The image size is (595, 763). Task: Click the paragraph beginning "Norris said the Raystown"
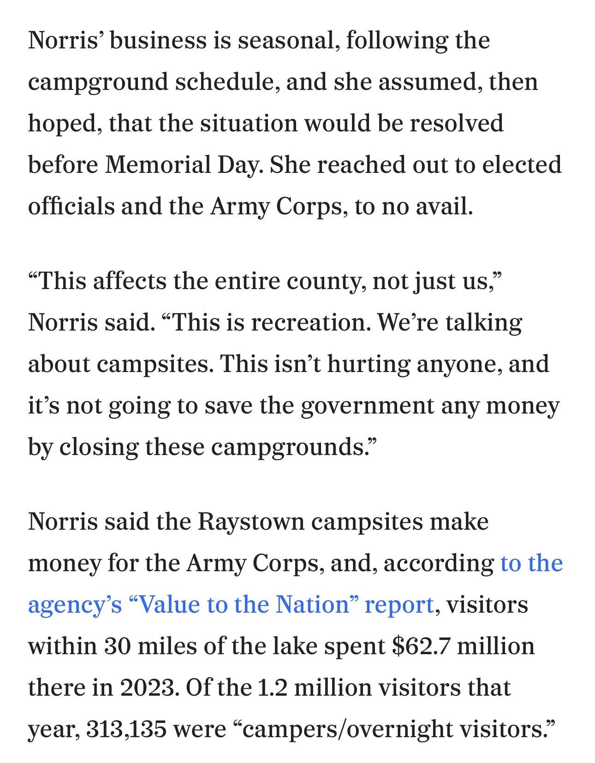tap(295, 625)
